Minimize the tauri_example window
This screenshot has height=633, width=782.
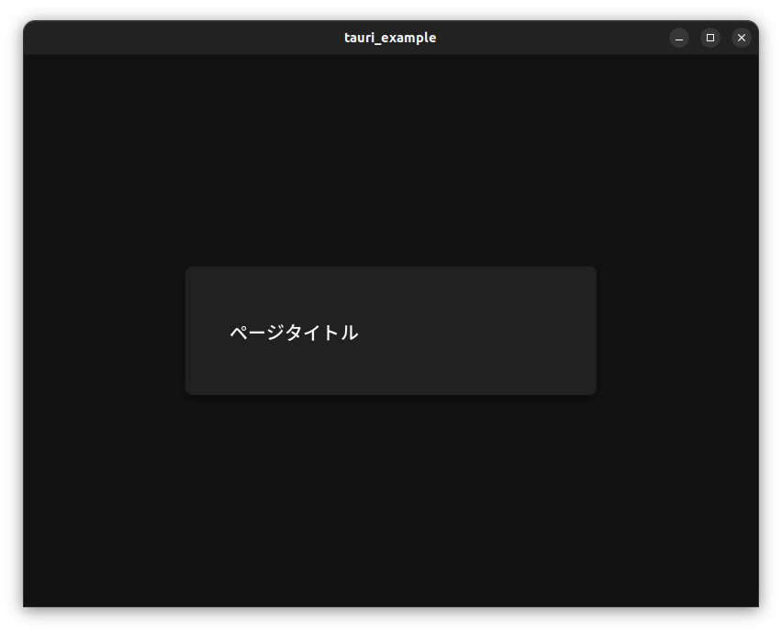click(x=679, y=38)
